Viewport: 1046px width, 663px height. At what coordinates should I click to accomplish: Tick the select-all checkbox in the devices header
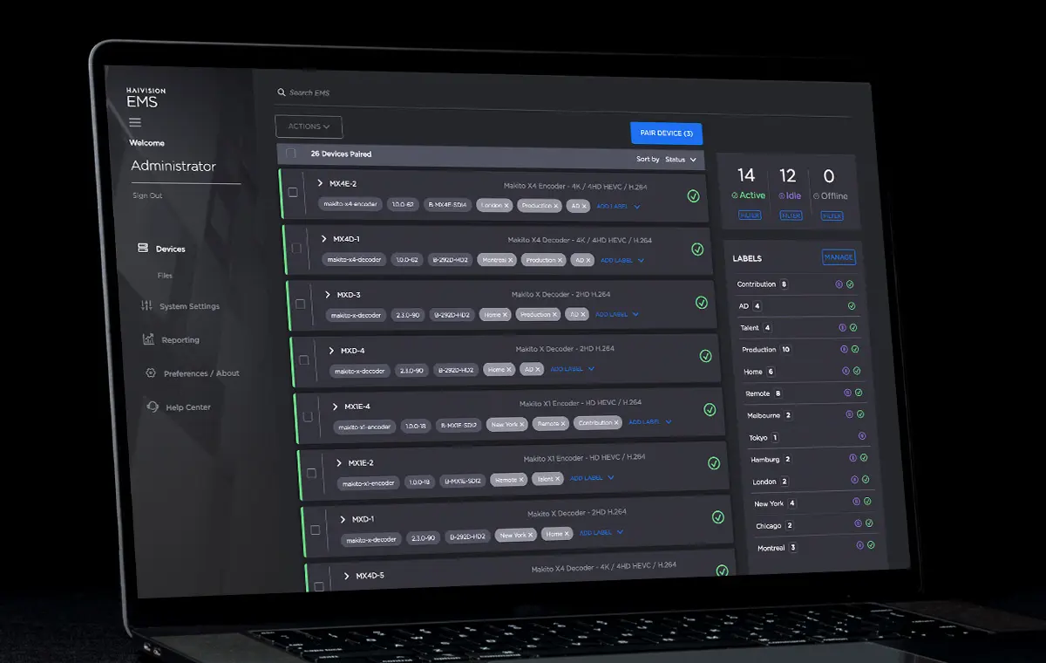292,152
